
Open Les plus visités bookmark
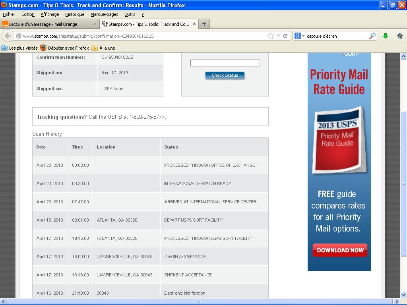tap(20, 48)
